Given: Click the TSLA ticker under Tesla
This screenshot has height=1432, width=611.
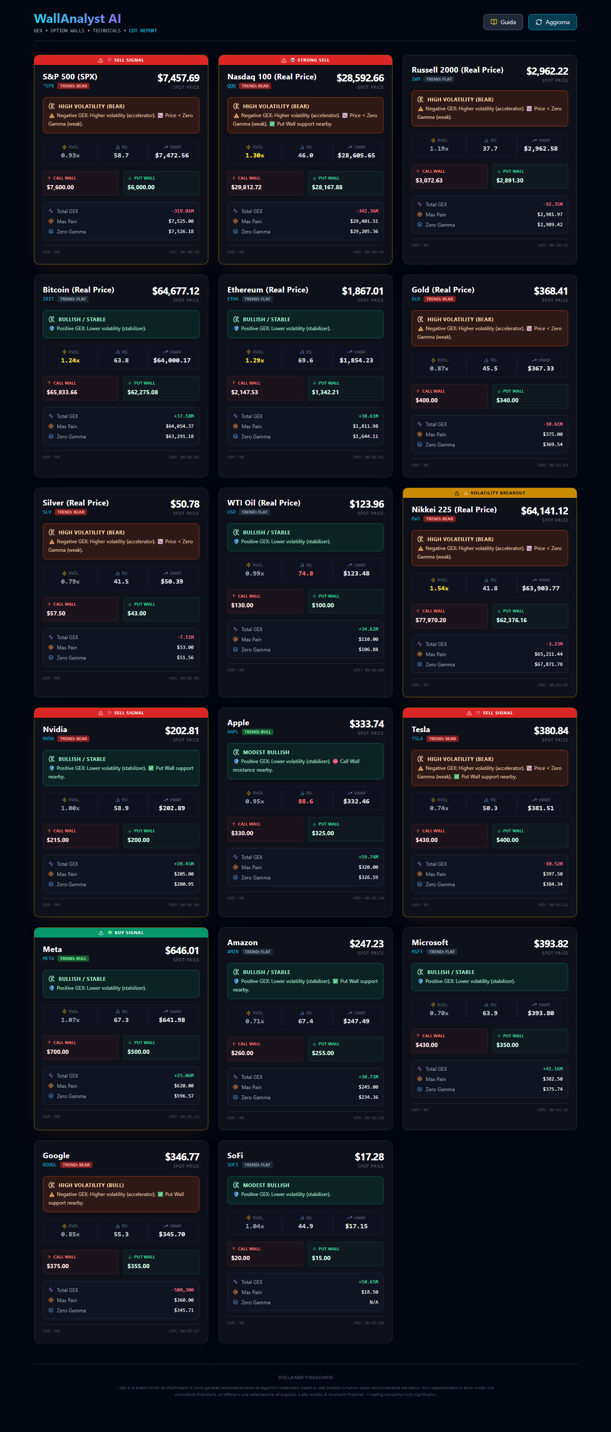Looking at the screenshot, I should (x=417, y=739).
